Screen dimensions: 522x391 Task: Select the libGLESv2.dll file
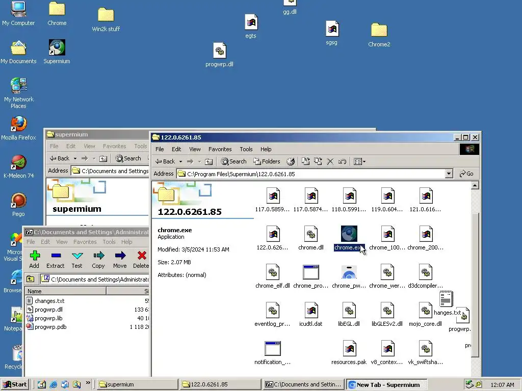387,314
